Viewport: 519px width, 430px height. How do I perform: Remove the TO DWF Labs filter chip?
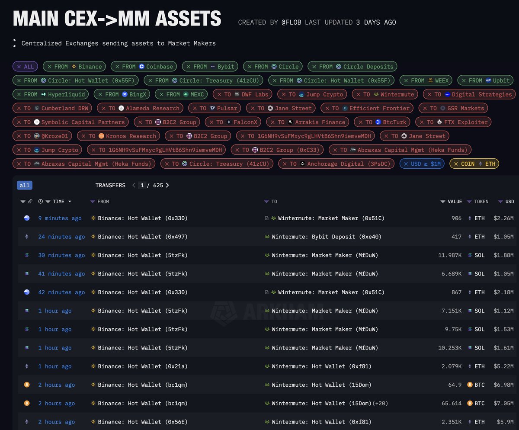pos(220,94)
